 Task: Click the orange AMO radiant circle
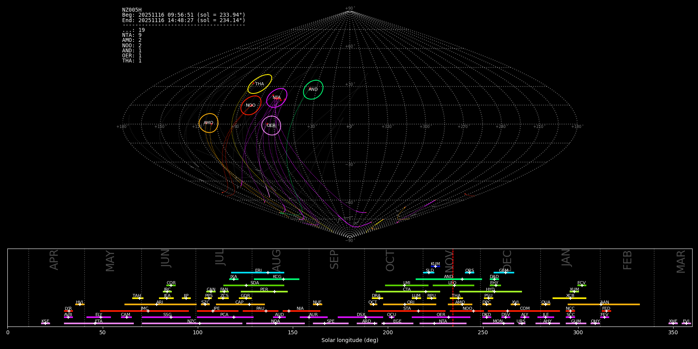209,123
